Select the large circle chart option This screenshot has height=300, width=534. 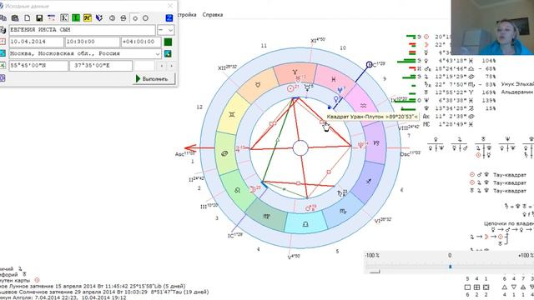click(x=145, y=18)
